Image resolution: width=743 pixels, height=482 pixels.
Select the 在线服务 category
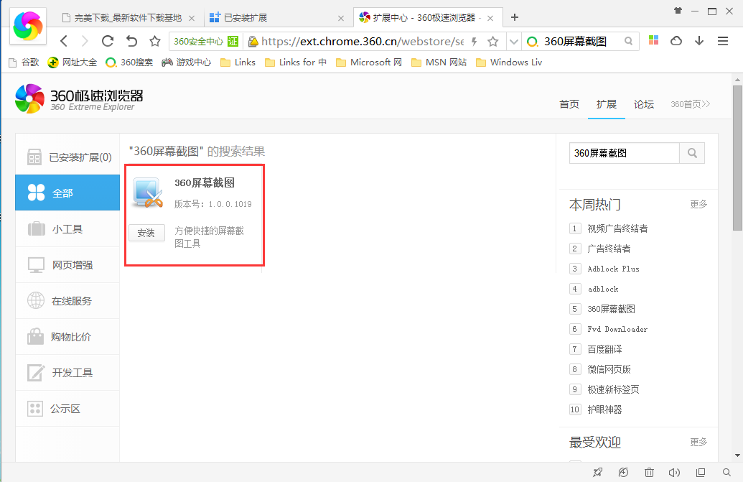click(x=67, y=301)
